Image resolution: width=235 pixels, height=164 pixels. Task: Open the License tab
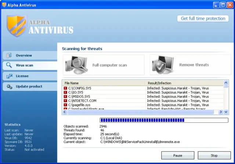30,76
